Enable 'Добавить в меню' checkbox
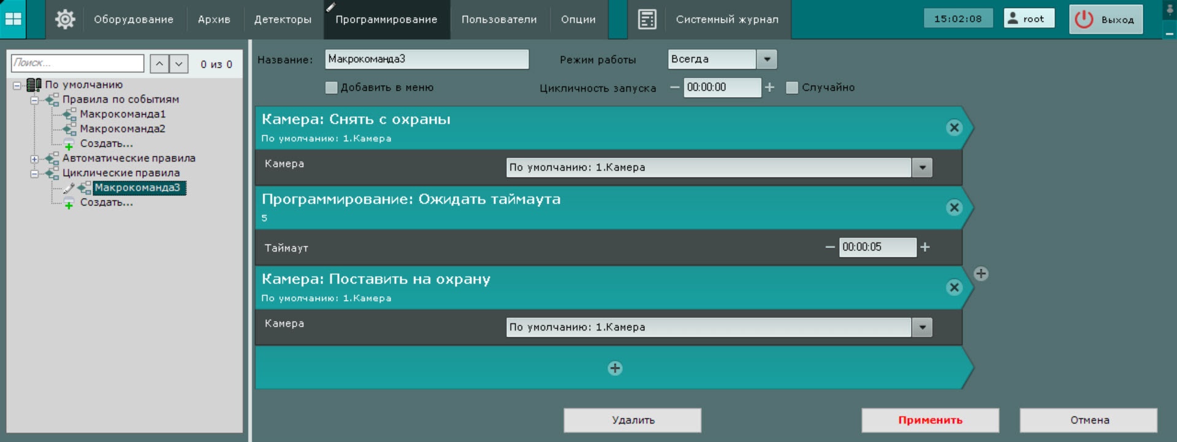1177x442 pixels. click(x=332, y=88)
